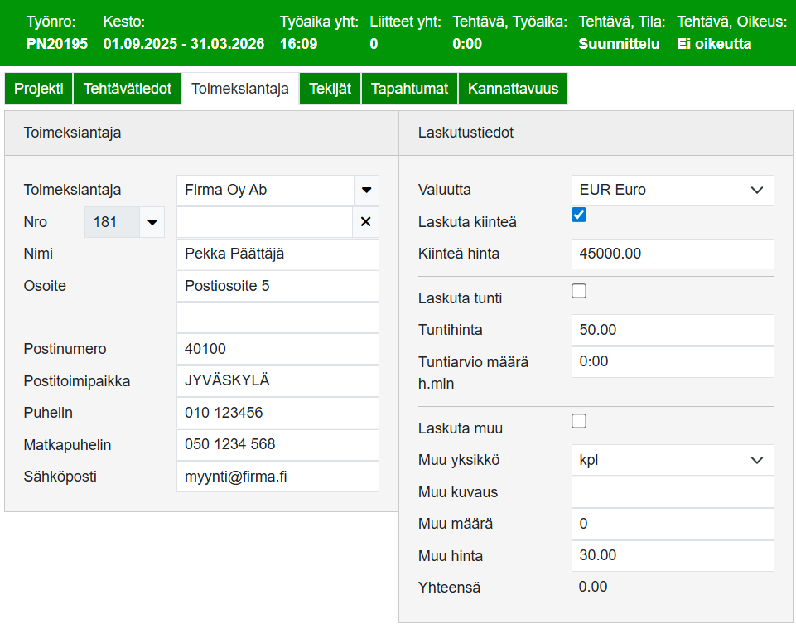
Task: Click the Sähköposti email field
Action: pyautogui.click(x=277, y=477)
